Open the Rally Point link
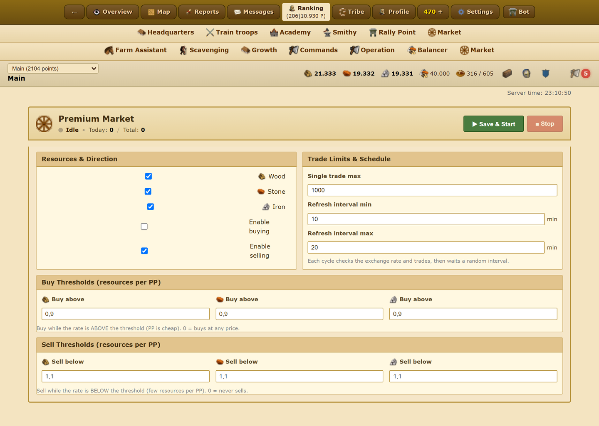 tap(392, 32)
